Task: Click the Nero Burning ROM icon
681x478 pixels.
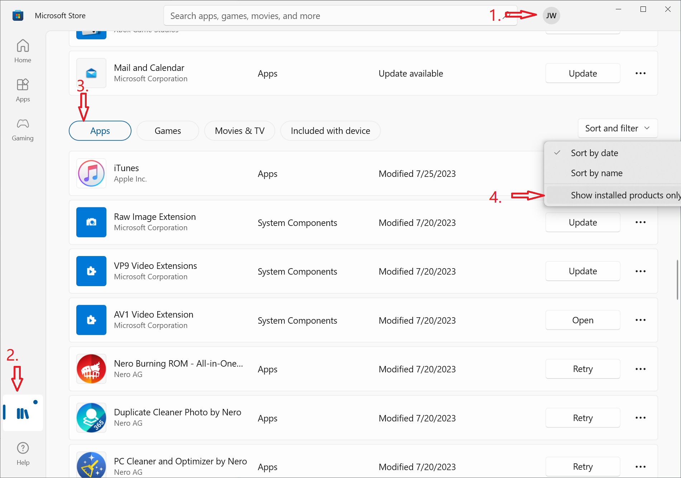Action: tap(91, 369)
